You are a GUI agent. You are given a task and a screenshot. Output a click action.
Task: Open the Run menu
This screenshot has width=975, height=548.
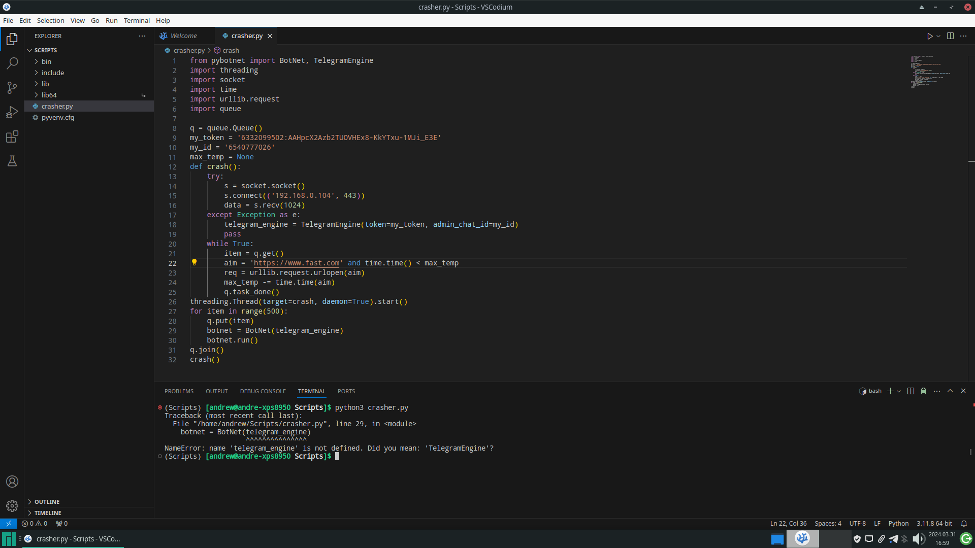(x=111, y=20)
